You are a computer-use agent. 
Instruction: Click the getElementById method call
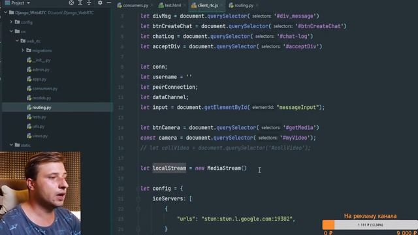tap(225, 107)
